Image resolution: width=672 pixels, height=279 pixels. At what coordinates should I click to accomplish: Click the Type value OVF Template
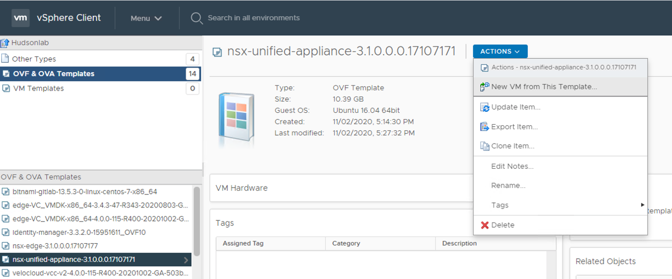point(358,88)
